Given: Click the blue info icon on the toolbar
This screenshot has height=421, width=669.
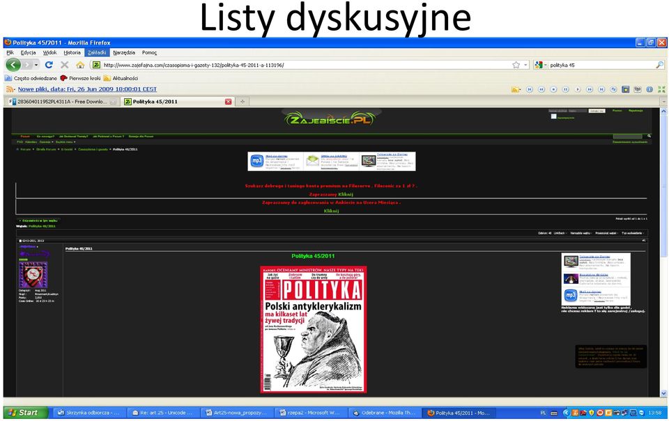Looking at the screenshot, I should [x=649, y=89].
